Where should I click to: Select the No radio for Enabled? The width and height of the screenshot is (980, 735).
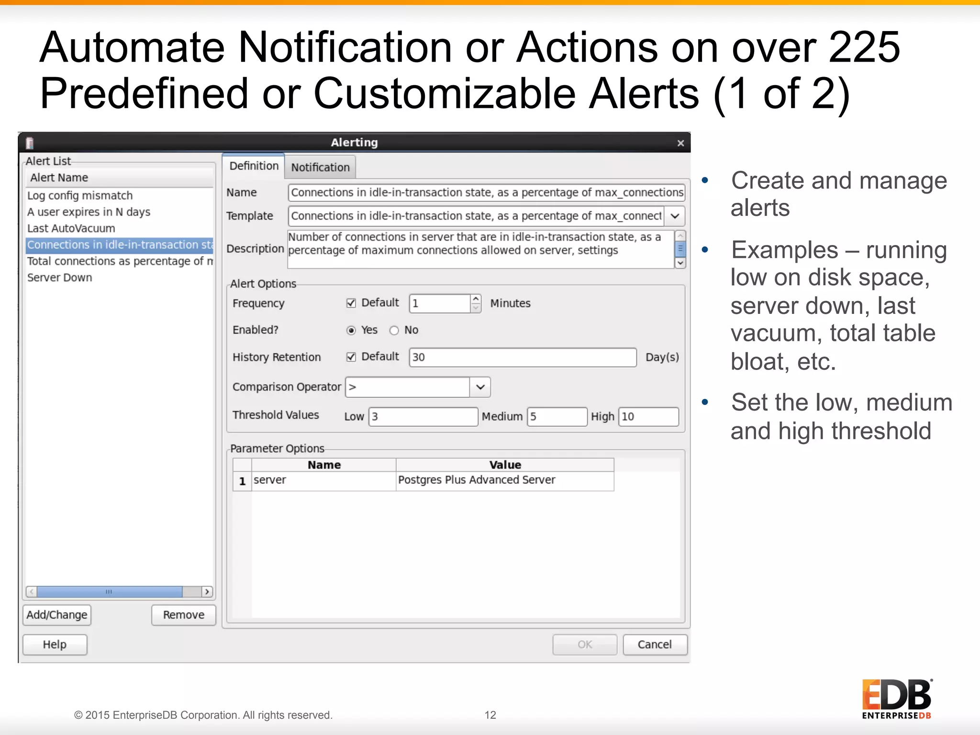pos(394,331)
